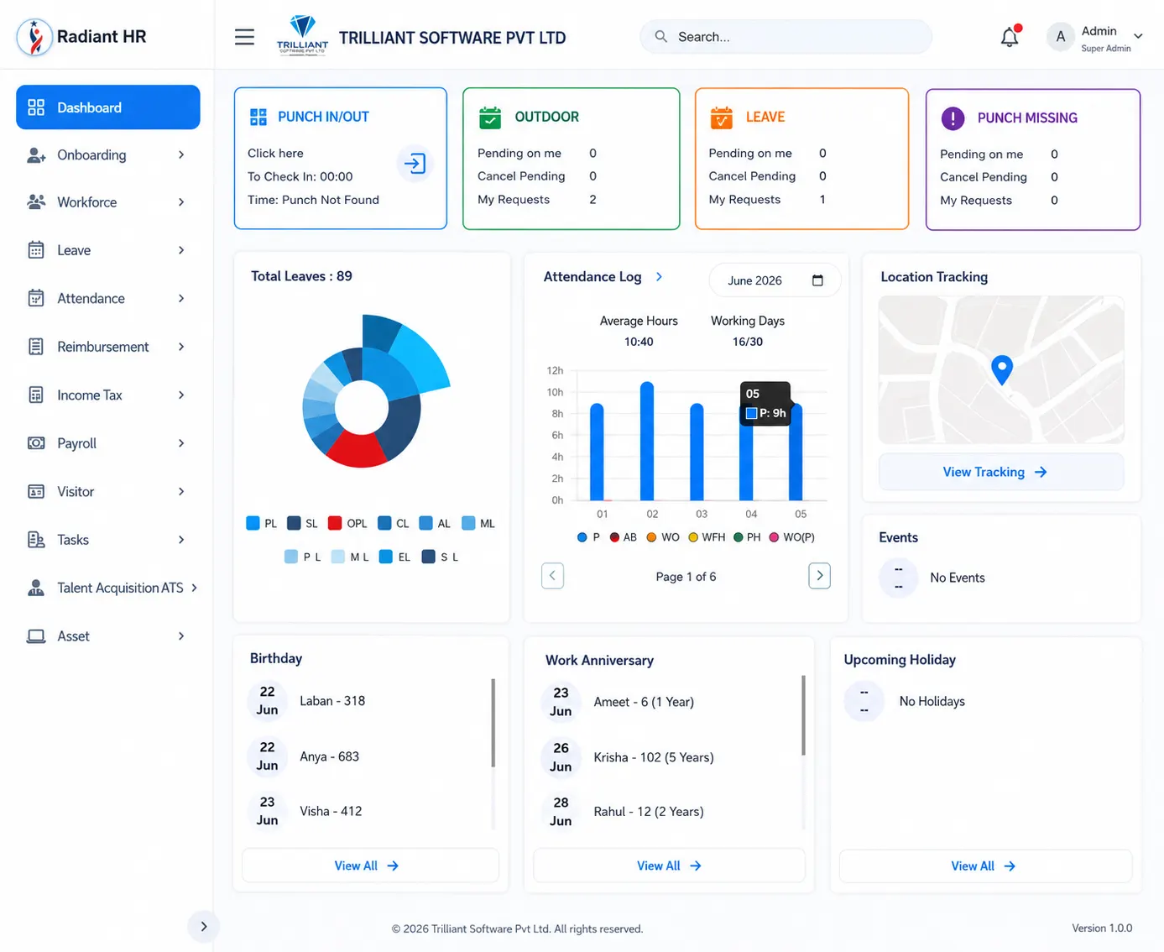The height and width of the screenshot is (952, 1164).
Task: Click the Payroll money icon
Action: [x=36, y=443]
